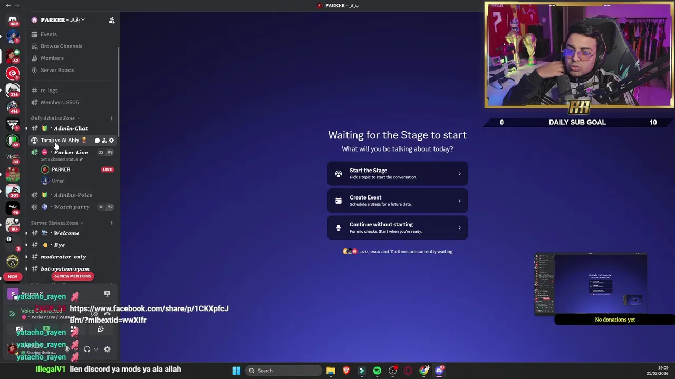Viewport: 675px width, 379px height.
Task: Click Set a channel status link
Action: 62,159
